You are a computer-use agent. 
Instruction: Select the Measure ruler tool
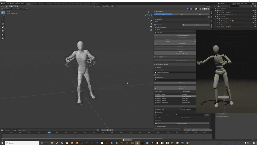3,38
